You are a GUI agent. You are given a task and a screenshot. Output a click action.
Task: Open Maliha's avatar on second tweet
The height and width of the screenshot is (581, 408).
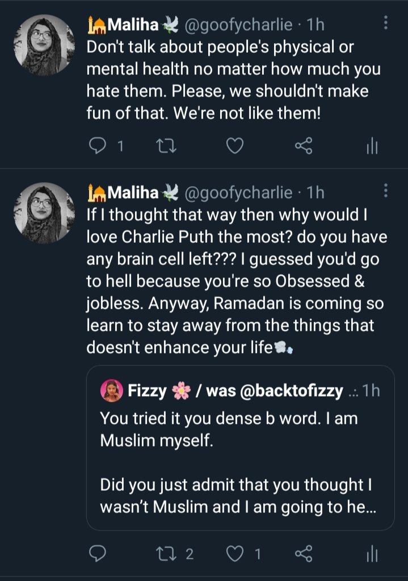coord(44,213)
